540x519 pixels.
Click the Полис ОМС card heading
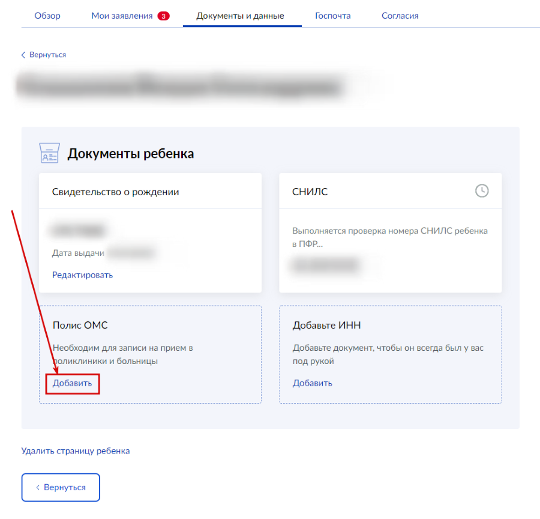(80, 326)
